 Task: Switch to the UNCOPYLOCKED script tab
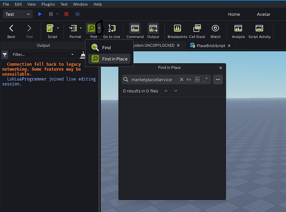click(x=153, y=45)
